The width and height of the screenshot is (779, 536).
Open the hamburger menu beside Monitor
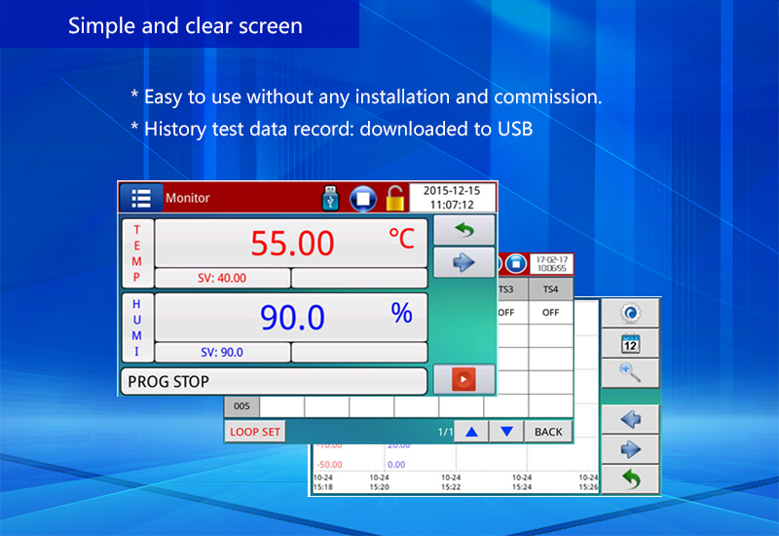(141, 198)
